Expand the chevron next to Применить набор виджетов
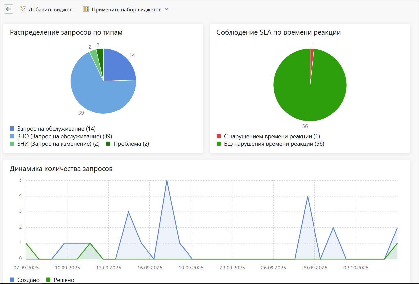 [167, 9]
